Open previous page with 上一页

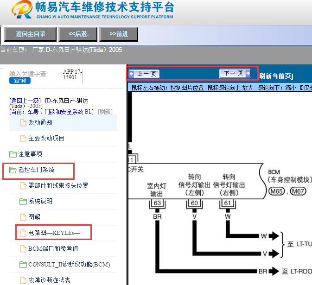click(x=144, y=74)
